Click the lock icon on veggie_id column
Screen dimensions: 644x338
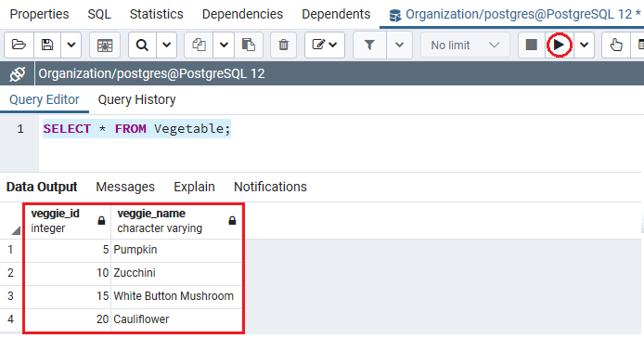tap(101, 221)
